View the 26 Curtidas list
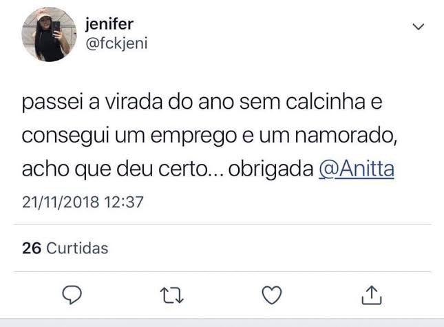This screenshot has width=444, height=327. pyautogui.click(x=65, y=249)
